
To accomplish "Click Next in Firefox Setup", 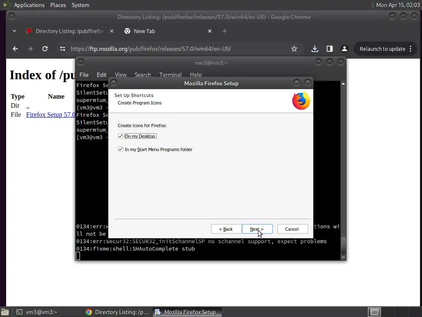I will coord(257,229).
